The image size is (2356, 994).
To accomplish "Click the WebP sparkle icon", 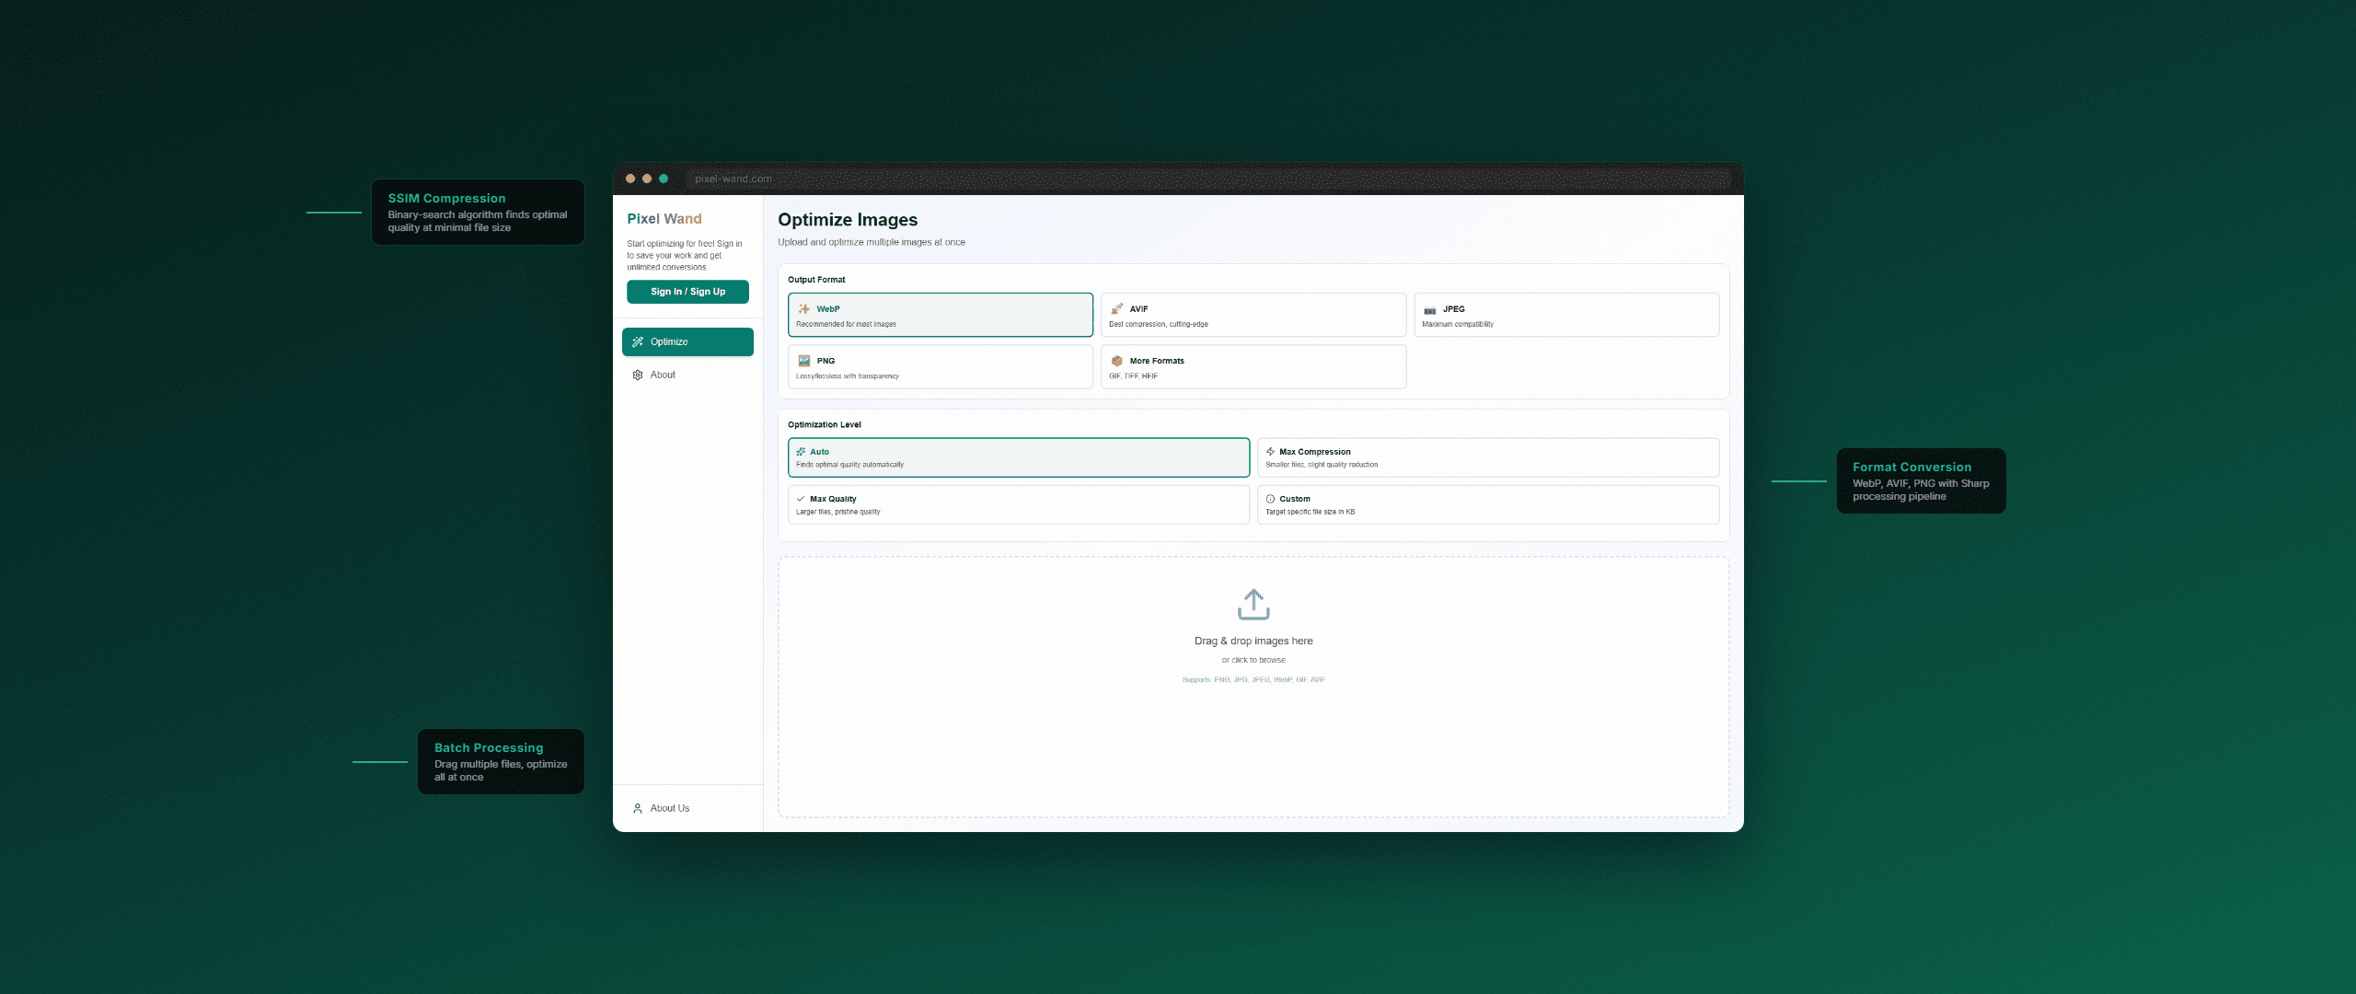I will pyautogui.click(x=803, y=309).
